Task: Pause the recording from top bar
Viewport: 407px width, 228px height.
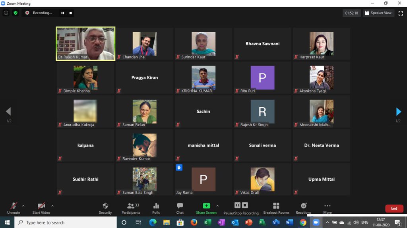Action: point(62,13)
